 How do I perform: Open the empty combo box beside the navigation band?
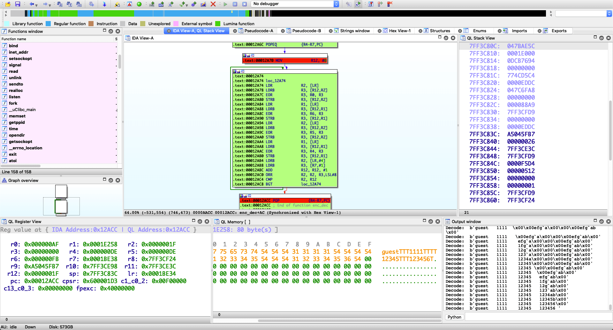point(583,13)
